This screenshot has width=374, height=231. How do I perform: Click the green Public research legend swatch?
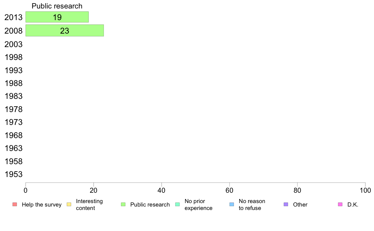123,205
